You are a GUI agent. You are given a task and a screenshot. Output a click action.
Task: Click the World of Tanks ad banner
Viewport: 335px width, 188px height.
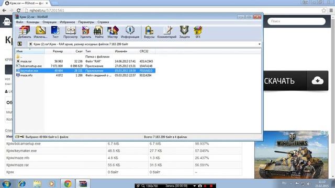pos(292,155)
